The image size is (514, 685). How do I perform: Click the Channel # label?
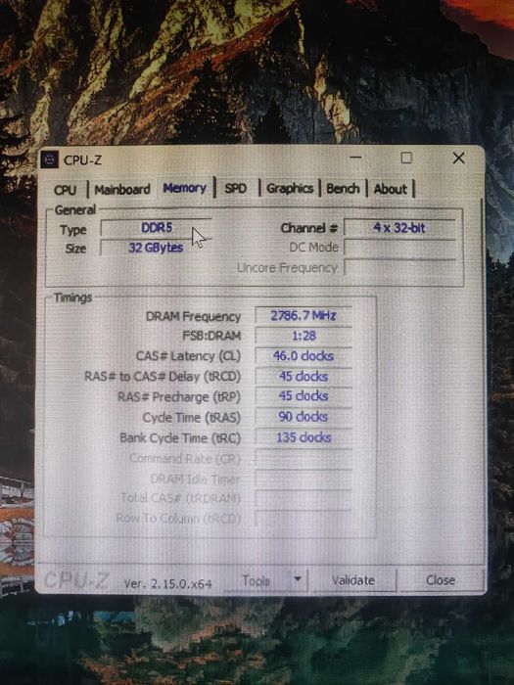(309, 228)
